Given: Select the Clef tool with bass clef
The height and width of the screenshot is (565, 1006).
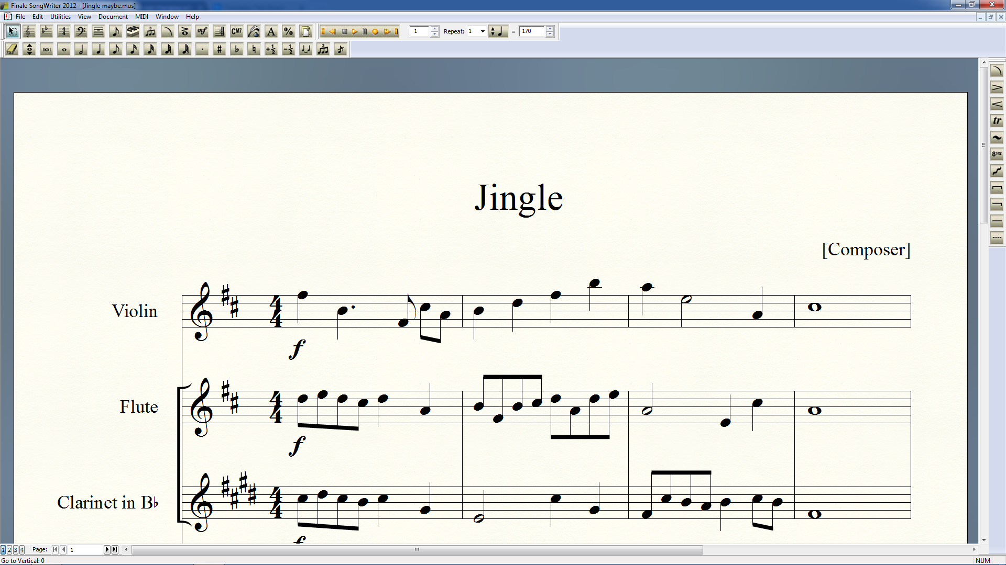Looking at the screenshot, I should point(81,32).
